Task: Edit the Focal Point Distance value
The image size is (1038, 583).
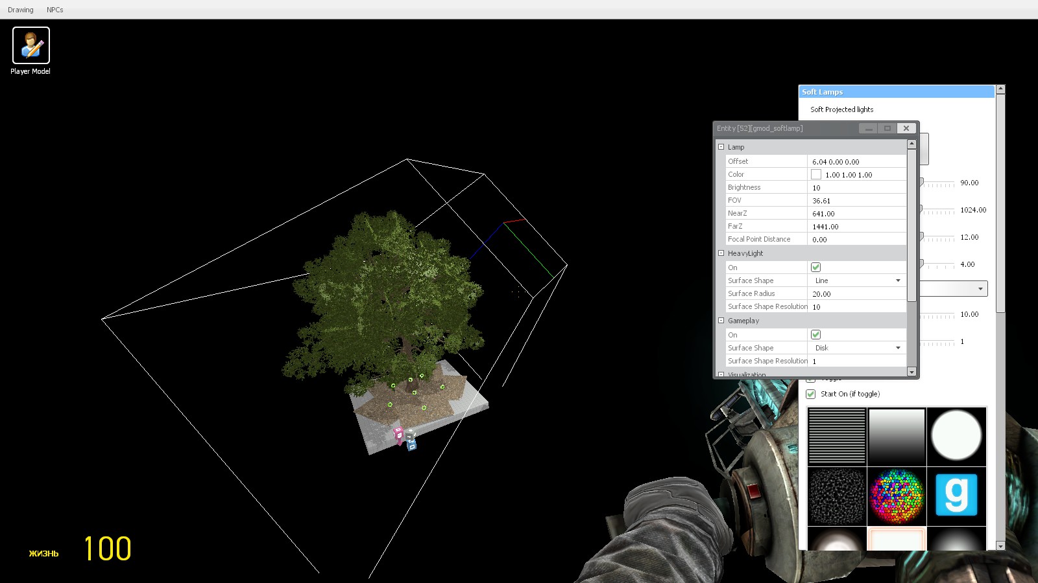Action: 857,239
